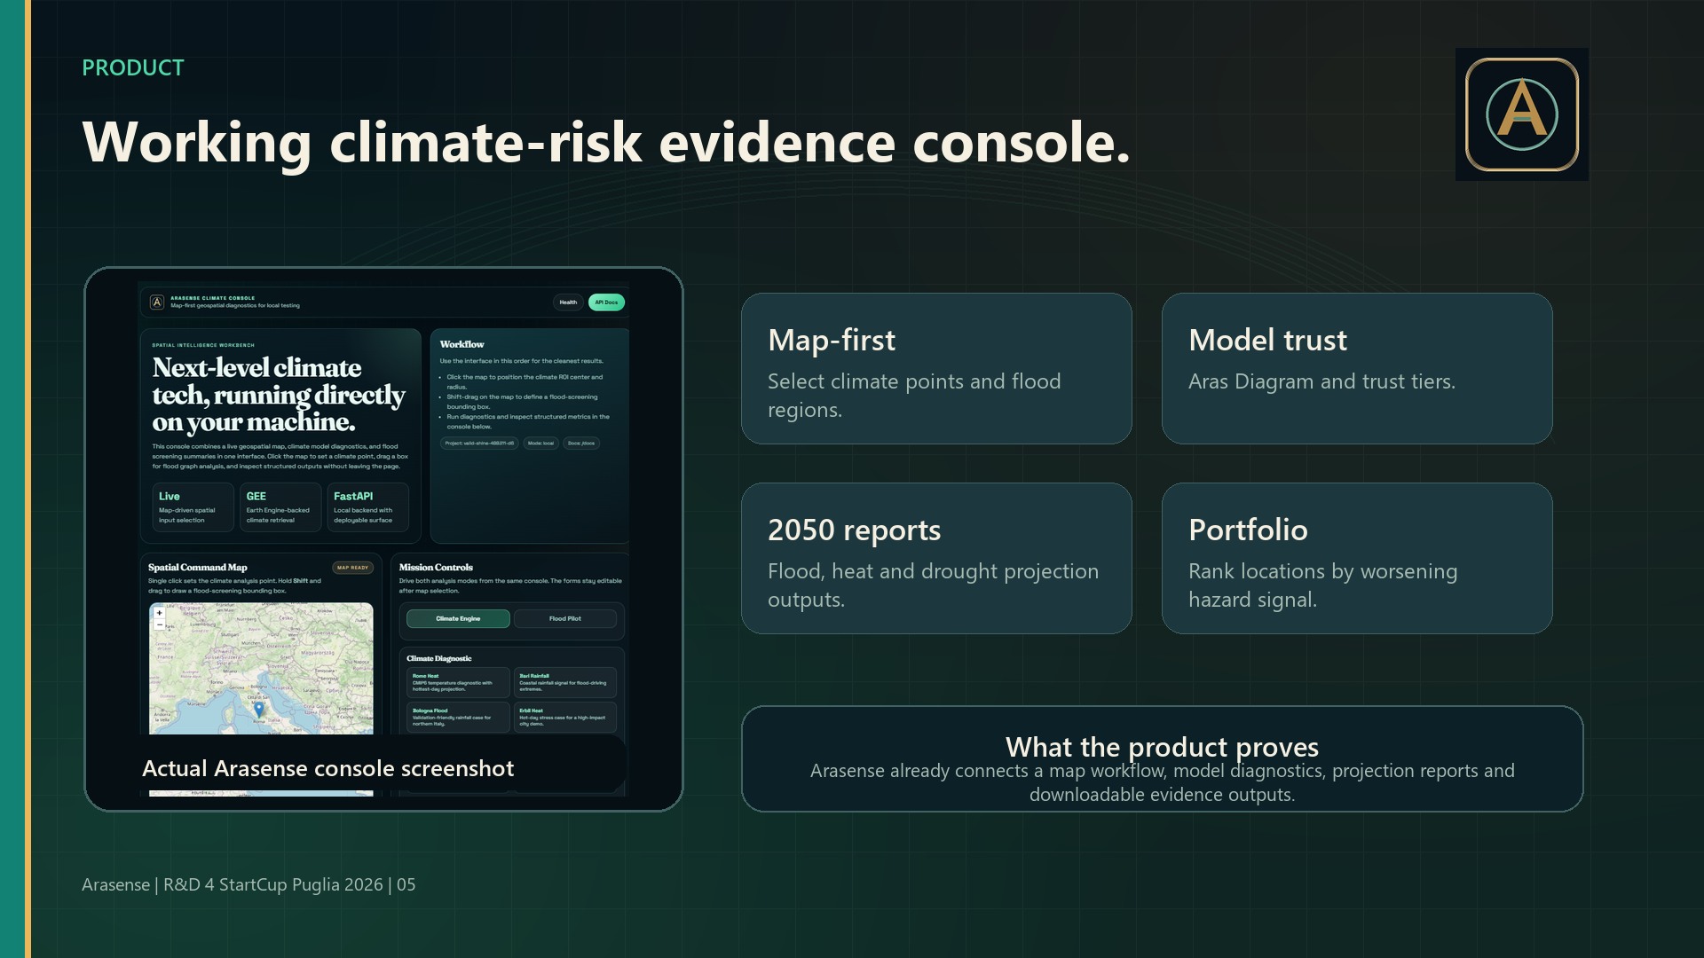Select the Portfolio feature card
Viewport: 1704px width, 958px height.
tap(1357, 559)
